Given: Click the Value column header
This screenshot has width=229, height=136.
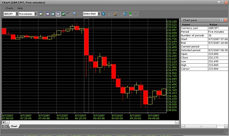Looking at the screenshot, I should point(218,25).
